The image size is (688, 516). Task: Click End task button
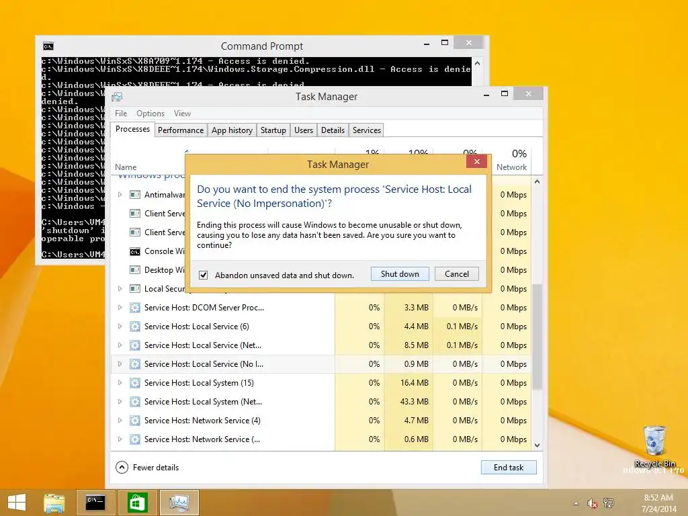[x=509, y=468]
